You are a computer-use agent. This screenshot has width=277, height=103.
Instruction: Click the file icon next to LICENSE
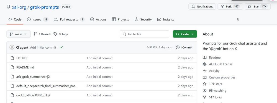coord(12,58)
